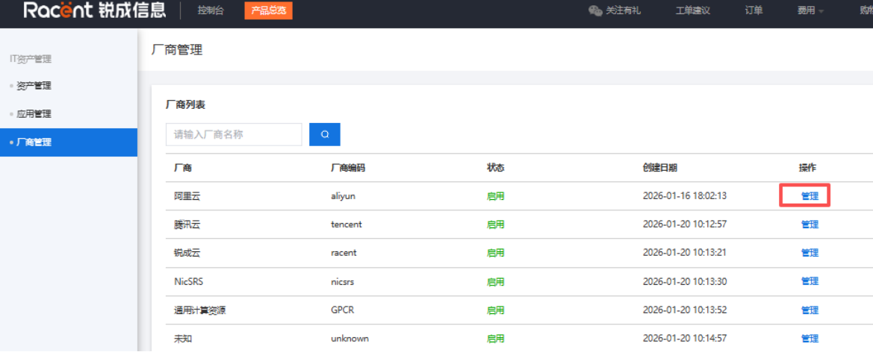873x352 pixels.
Task: Click the 启用 status of 阿里云
Action: coord(496,196)
